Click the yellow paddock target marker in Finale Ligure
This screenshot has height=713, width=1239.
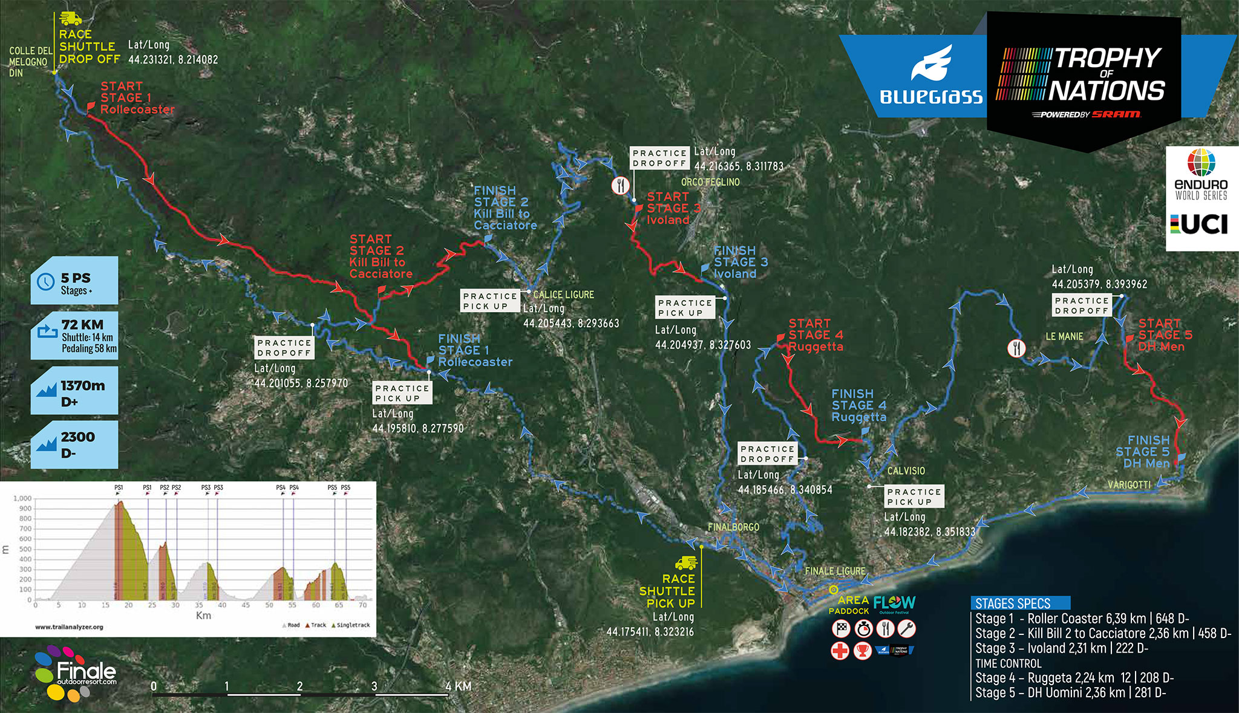(x=833, y=590)
